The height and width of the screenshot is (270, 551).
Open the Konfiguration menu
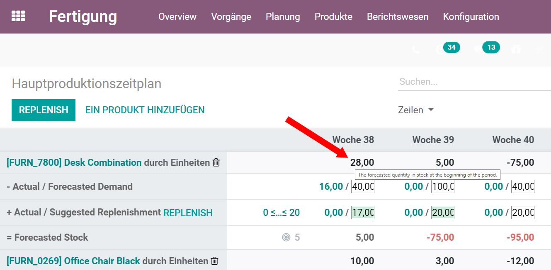click(x=471, y=17)
